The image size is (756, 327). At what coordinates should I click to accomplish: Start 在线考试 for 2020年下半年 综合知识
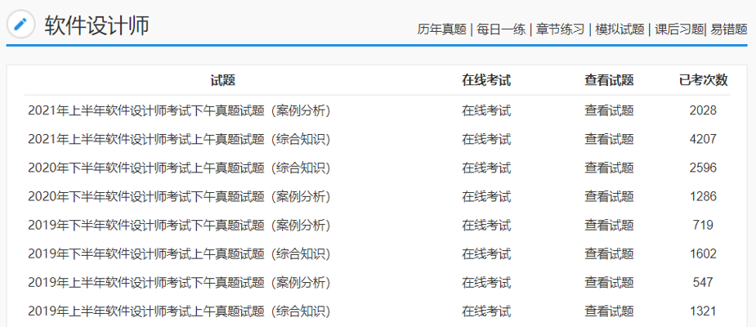pos(486,168)
